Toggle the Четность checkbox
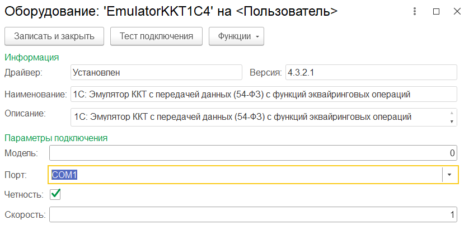Image resolution: width=469 pixels, height=229 pixels. (55, 194)
